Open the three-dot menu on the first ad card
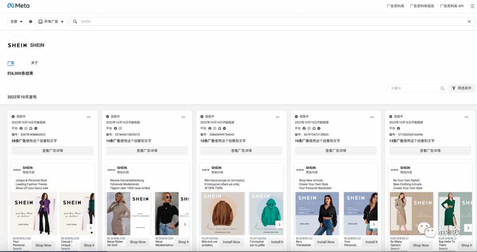The image size is (477, 252). click(x=89, y=117)
